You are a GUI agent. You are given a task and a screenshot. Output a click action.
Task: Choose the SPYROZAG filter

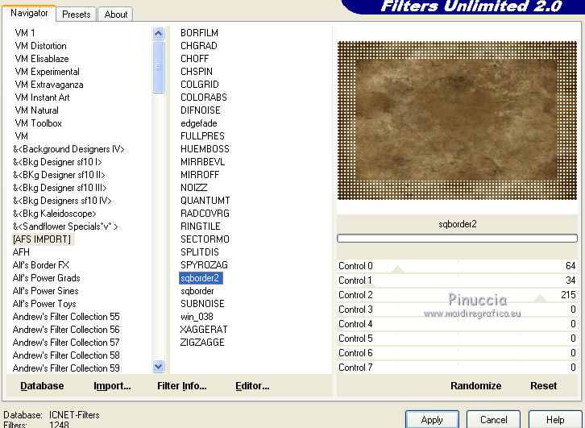(204, 265)
